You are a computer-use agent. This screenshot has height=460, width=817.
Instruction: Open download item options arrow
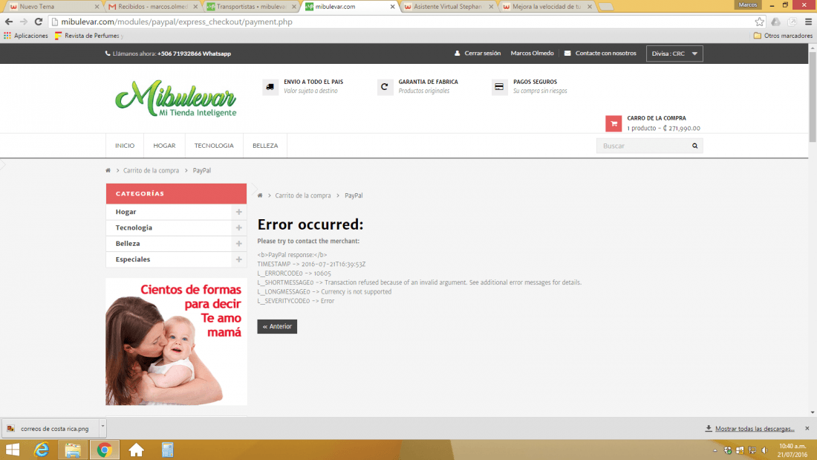pyautogui.click(x=102, y=426)
